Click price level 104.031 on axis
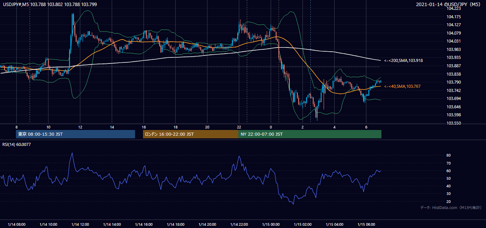Screen dimensions: 486x228 point(454,41)
